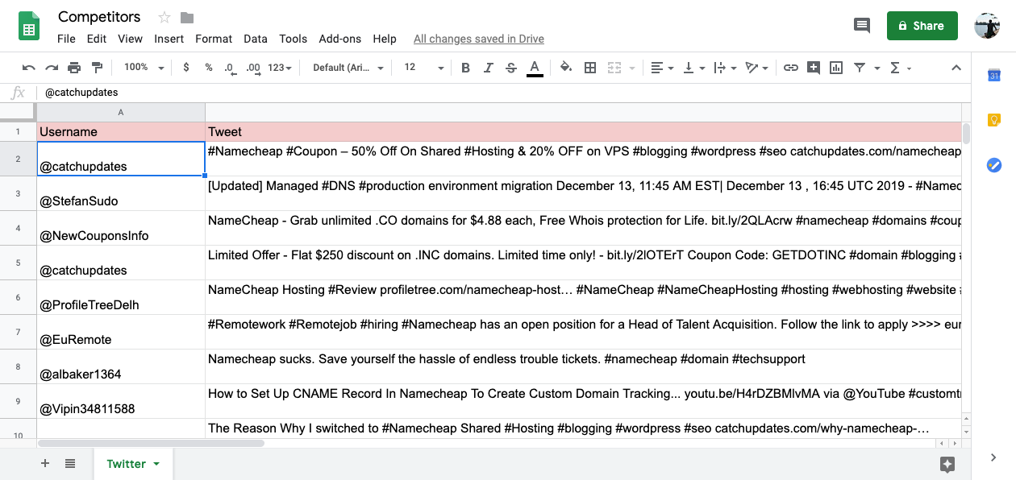
Task: Open the 123 more formats dropdown
Action: click(x=280, y=68)
